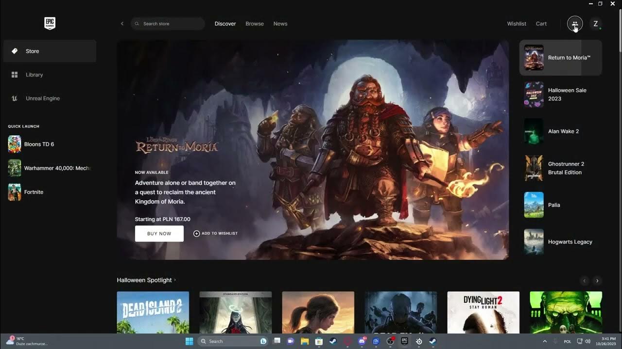Add Return to Moria to wishlist
The image size is (622, 349).
tap(215, 234)
